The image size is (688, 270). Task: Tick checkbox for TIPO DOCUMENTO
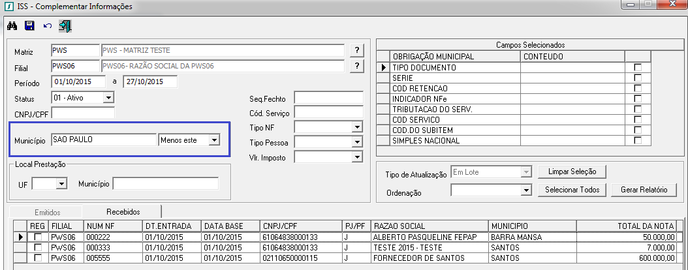638,68
